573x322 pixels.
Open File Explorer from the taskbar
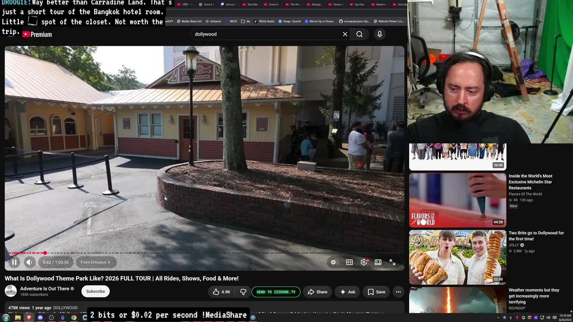tap(18, 318)
